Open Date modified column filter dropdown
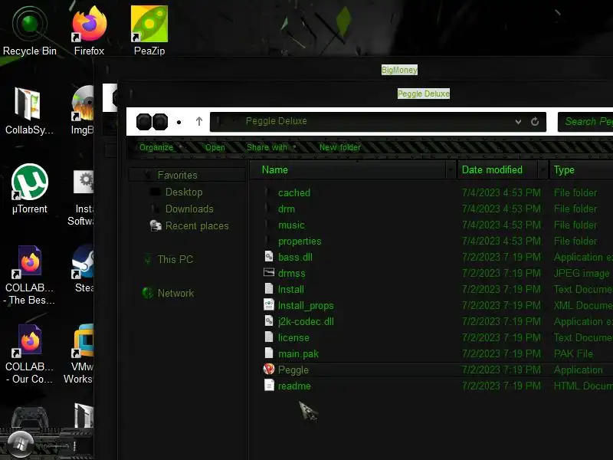Screen dimensions: 613x460 [543, 169]
